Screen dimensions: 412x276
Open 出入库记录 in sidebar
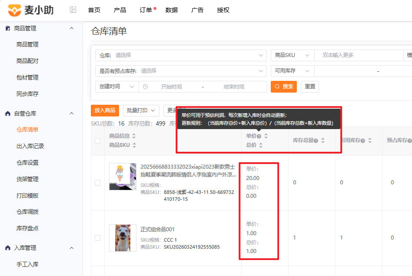click(30, 146)
